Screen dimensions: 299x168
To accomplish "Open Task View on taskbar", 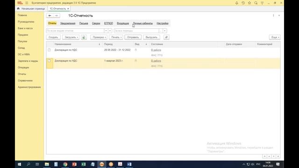I will click(37, 164).
